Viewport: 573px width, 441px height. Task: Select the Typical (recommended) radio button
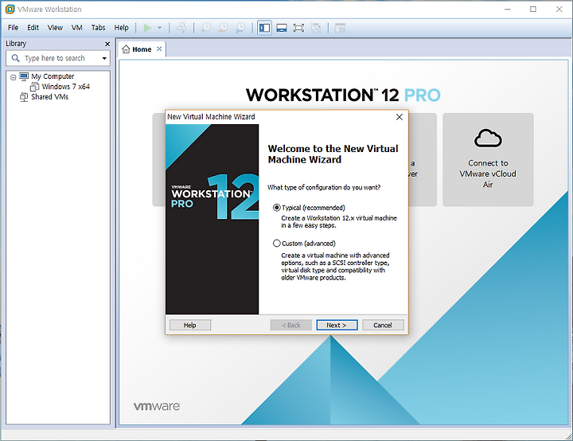(x=277, y=208)
